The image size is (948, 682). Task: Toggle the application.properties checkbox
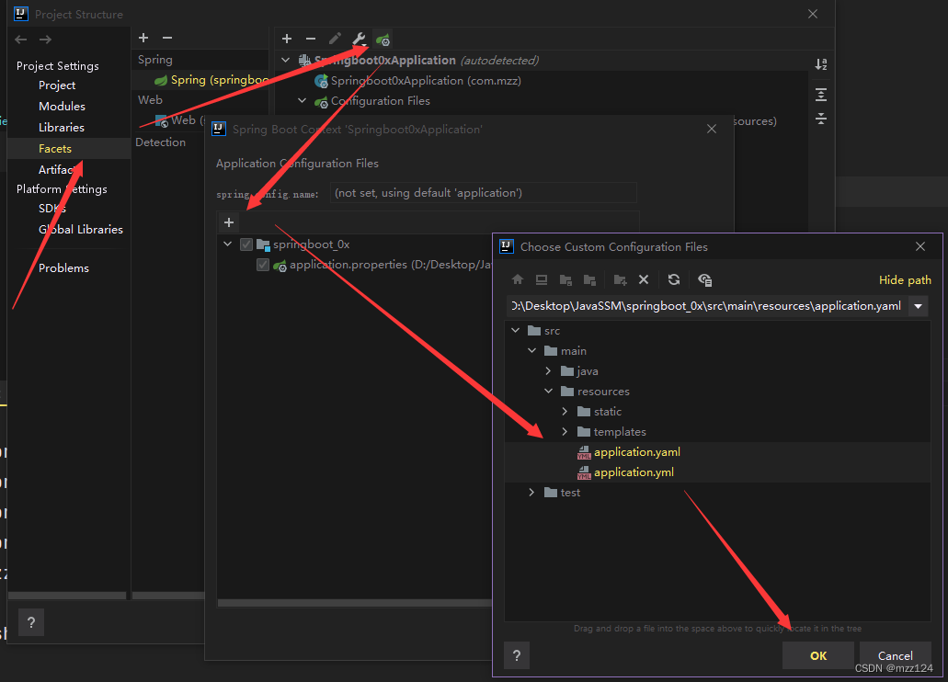[263, 265]
